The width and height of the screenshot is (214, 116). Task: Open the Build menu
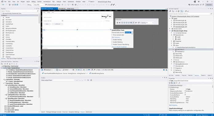pos(28,2)
